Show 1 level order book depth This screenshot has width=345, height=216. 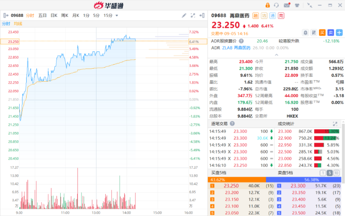(323, 173)
